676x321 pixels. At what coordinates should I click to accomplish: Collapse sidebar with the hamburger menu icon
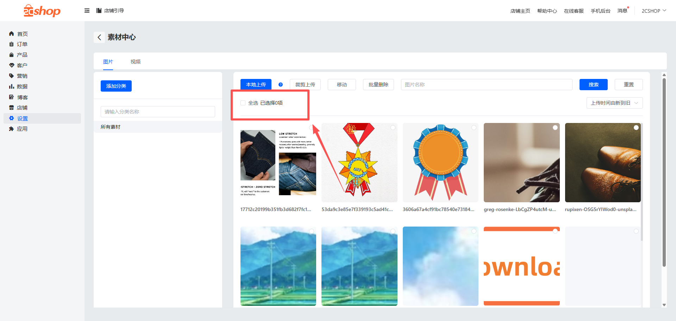(x=87, y=11)
